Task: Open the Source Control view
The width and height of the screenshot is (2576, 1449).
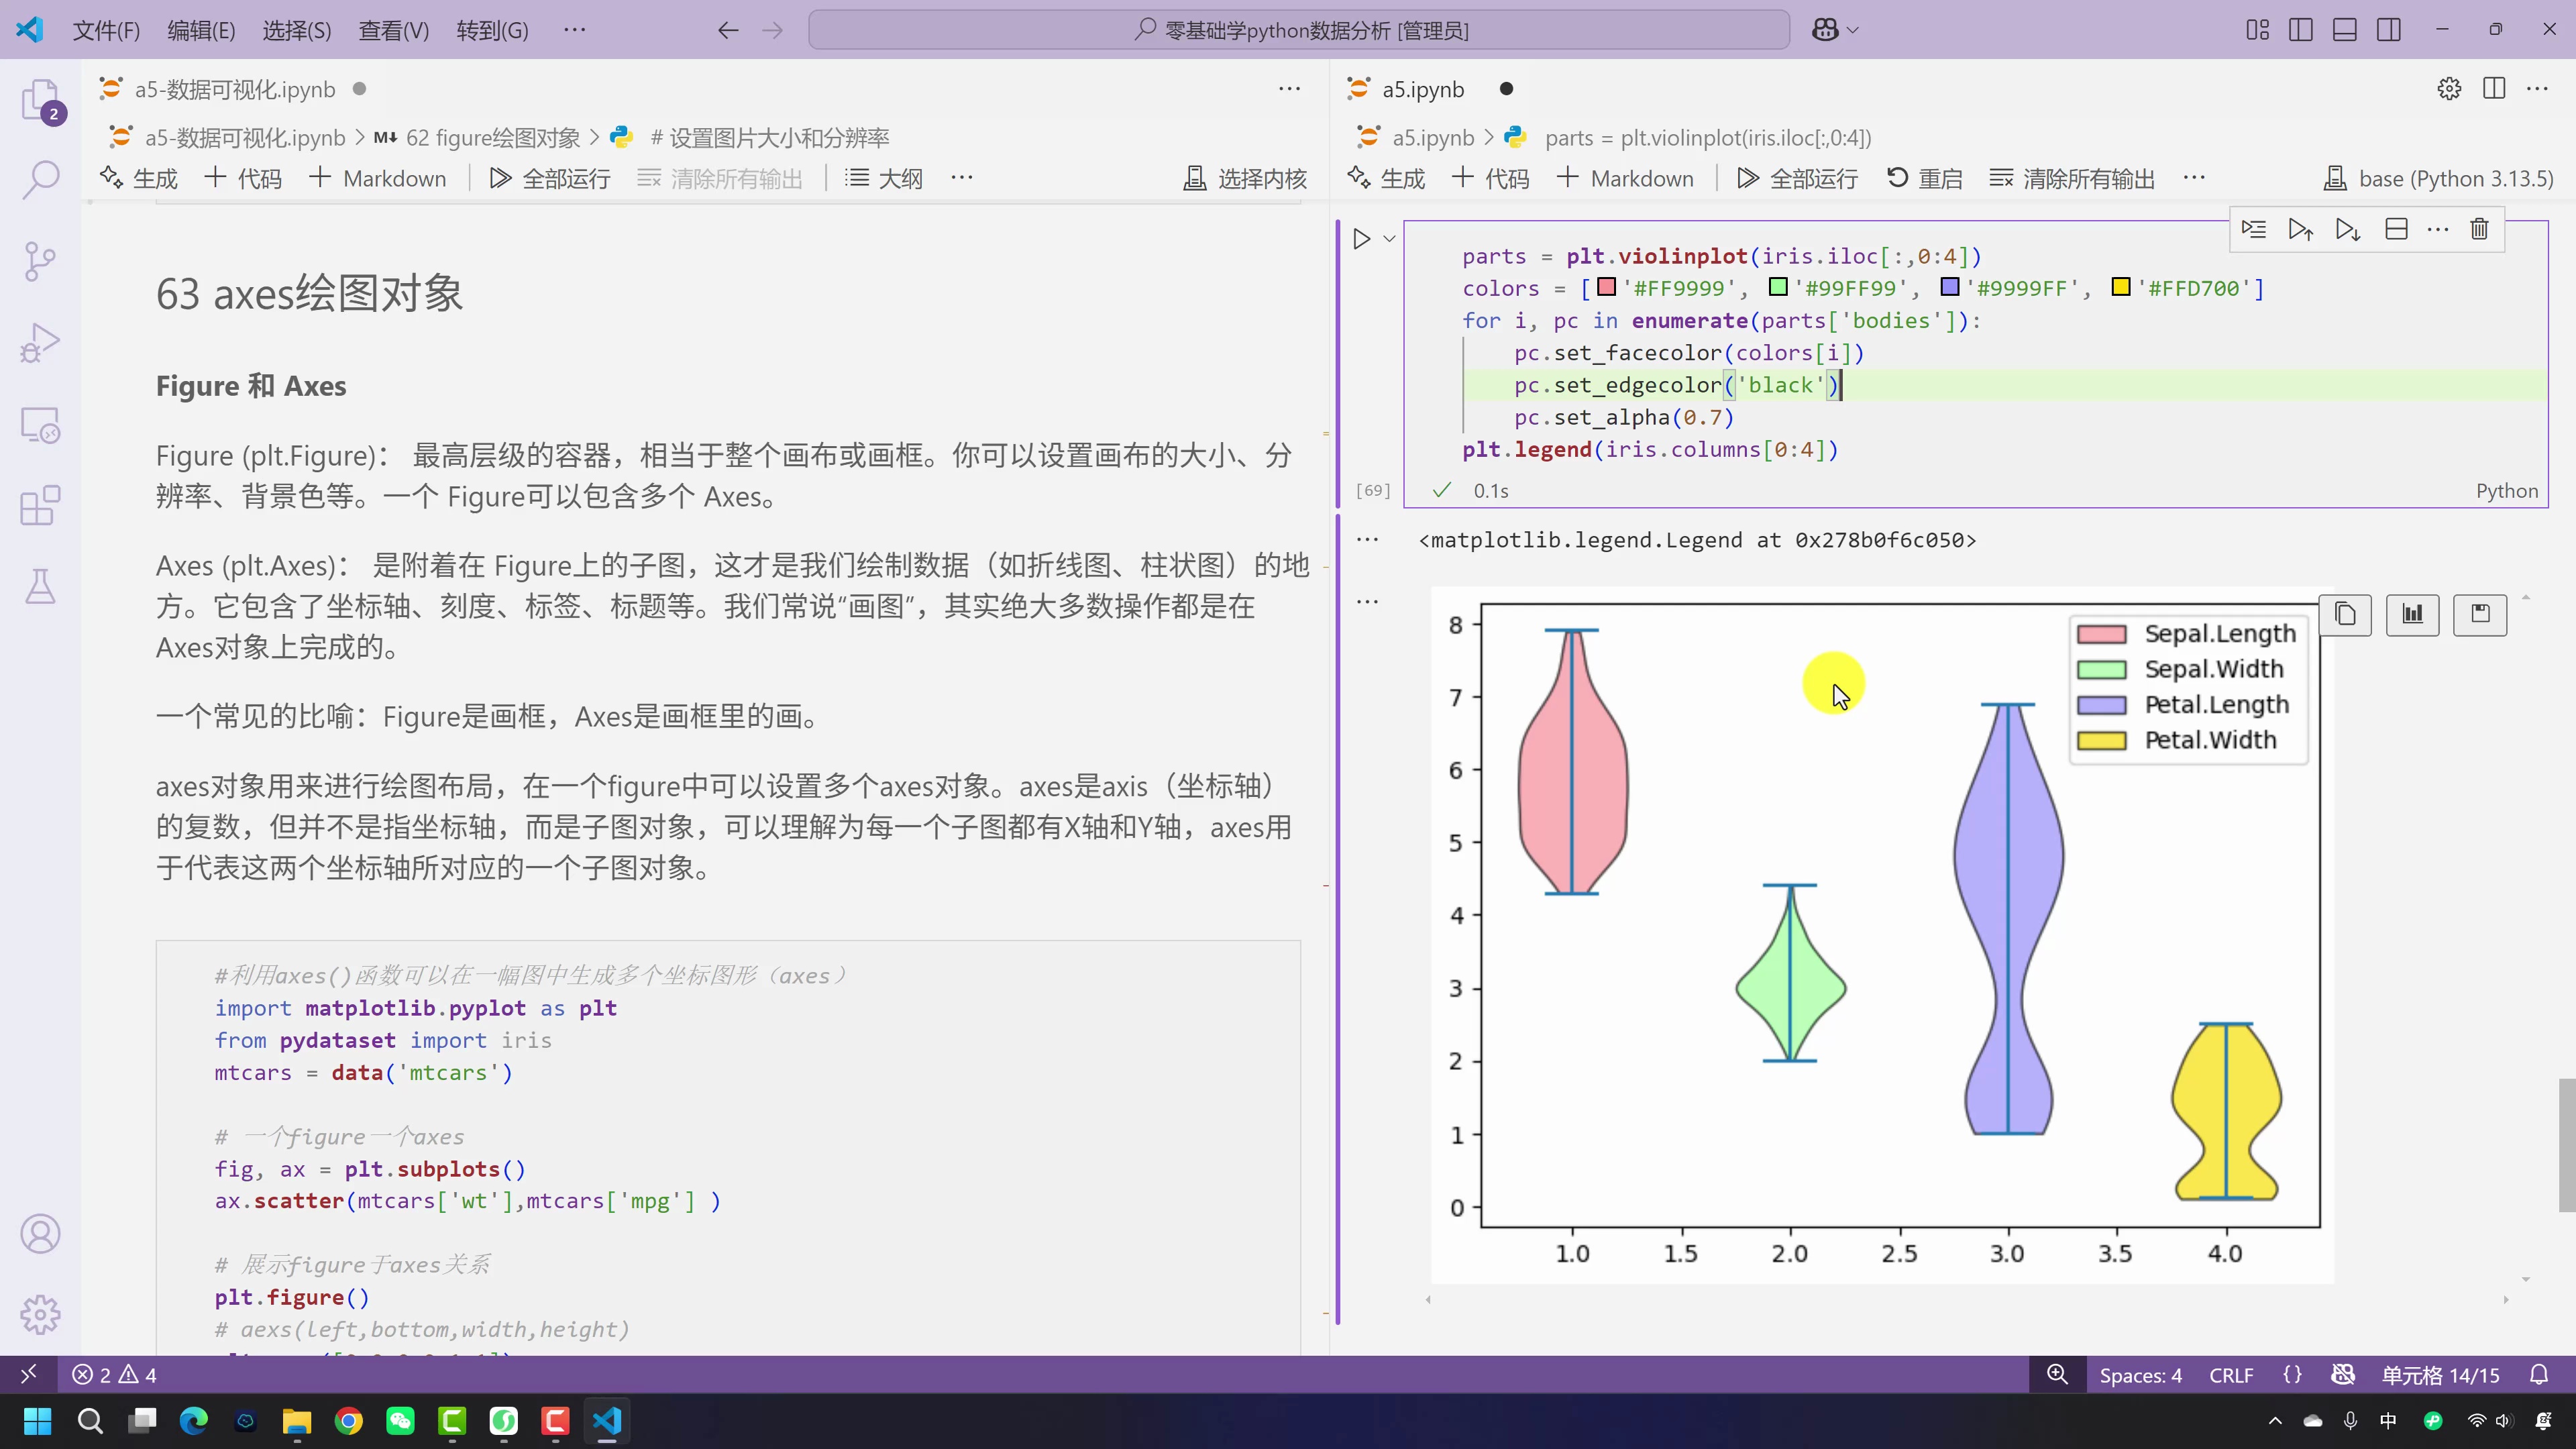Action: point(41,261)
